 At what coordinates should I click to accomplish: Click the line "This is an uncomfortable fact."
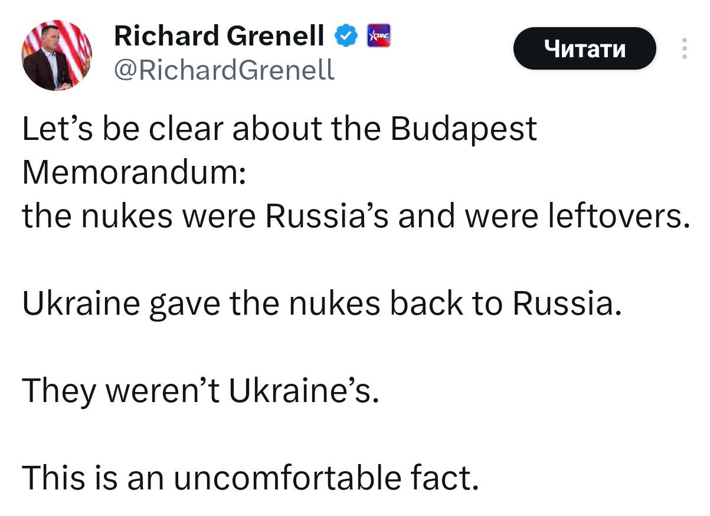[250, 478]
